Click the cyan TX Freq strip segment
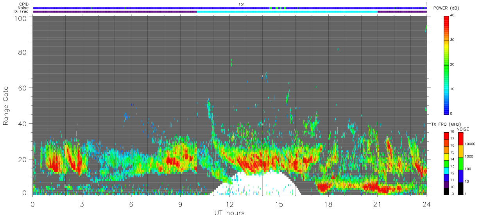This screenshot has height=221, width=480. (x=287, y=12)
